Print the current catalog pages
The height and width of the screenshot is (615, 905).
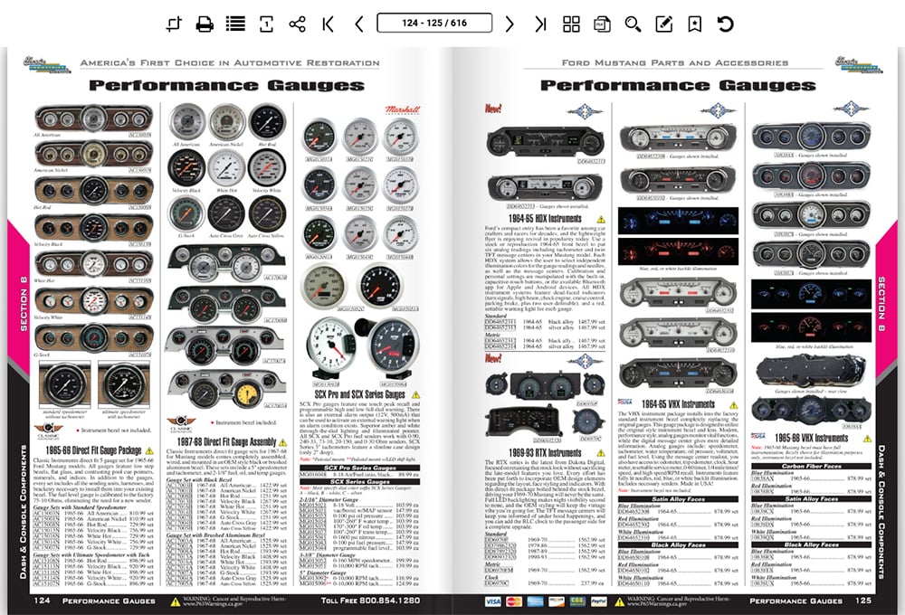(205, 24)
